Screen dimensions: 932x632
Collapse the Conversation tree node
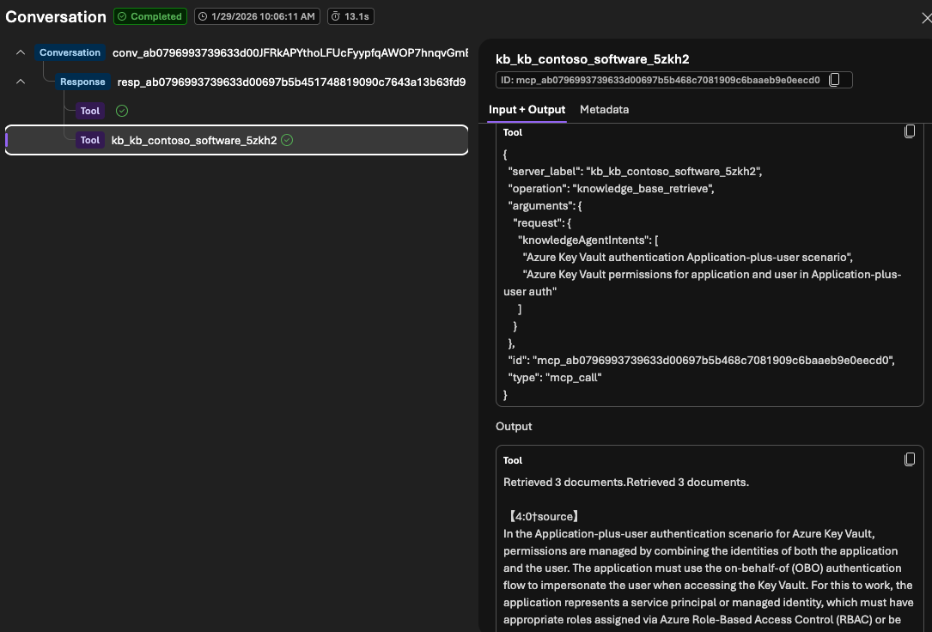(21, 52)
